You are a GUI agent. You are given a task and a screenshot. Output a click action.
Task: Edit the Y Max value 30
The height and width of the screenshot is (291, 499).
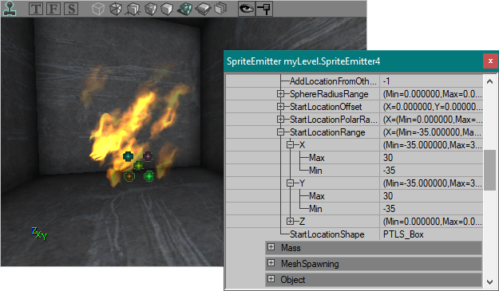431,195
